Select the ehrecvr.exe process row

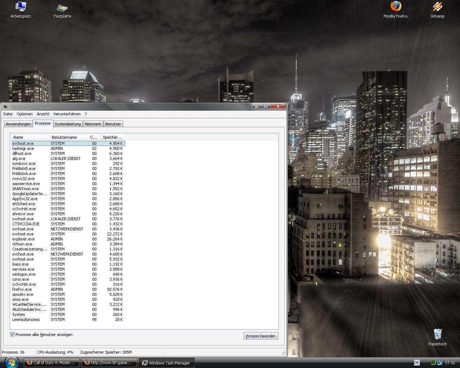point(68,214)
